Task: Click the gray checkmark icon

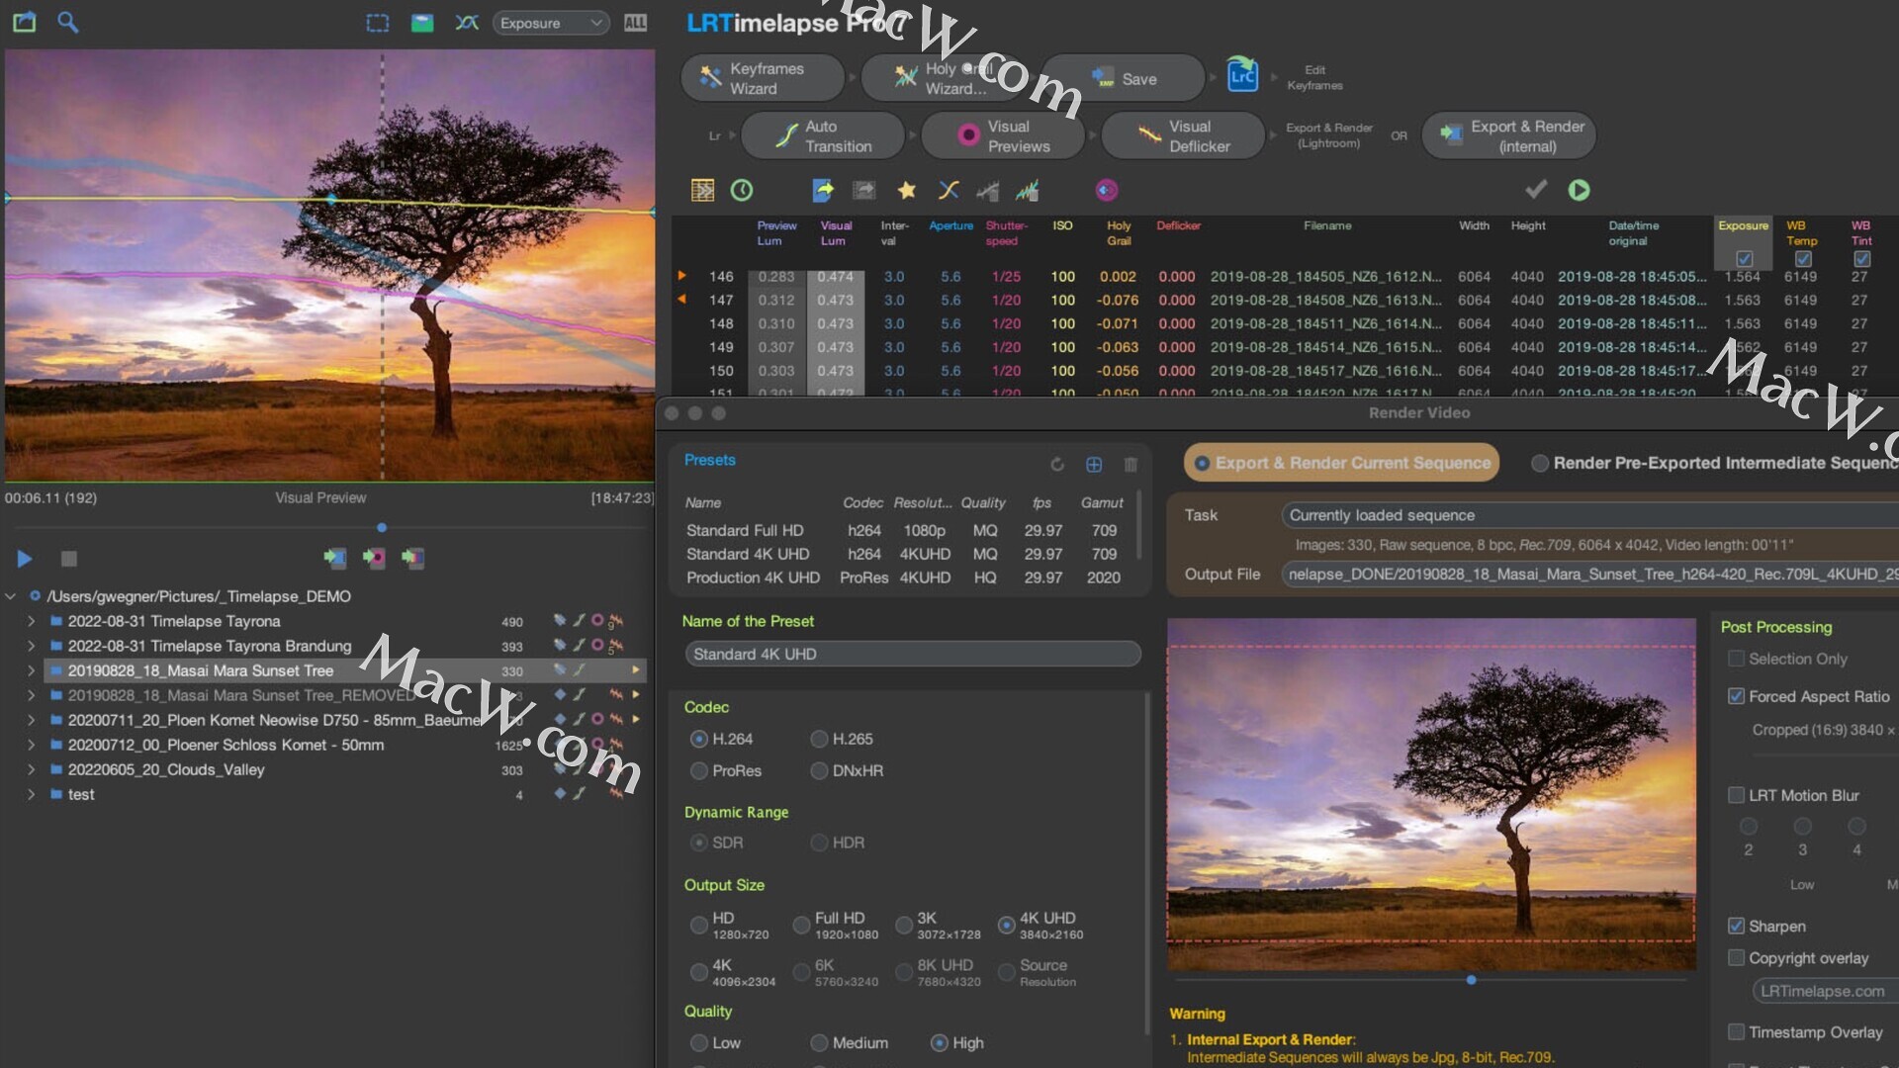Action: pyautogui.click(x=1536, y=189)
